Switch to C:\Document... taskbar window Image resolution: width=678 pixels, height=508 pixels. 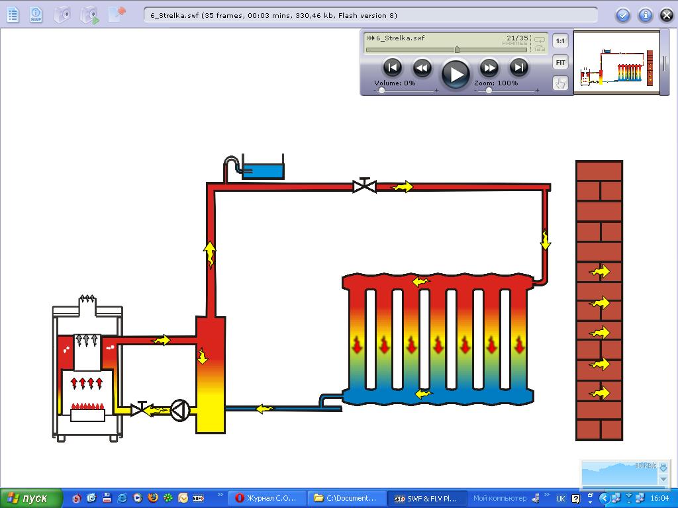(346, 498)
